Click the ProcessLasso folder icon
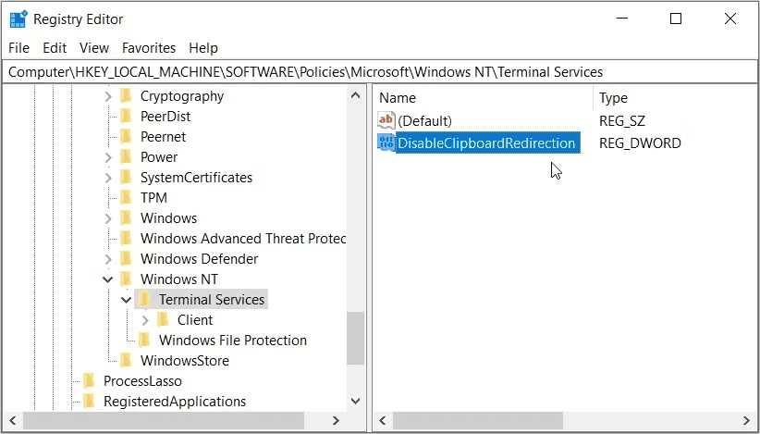This screenshot has width=760, height=434. pyautogui.click(x=89, y=381)
